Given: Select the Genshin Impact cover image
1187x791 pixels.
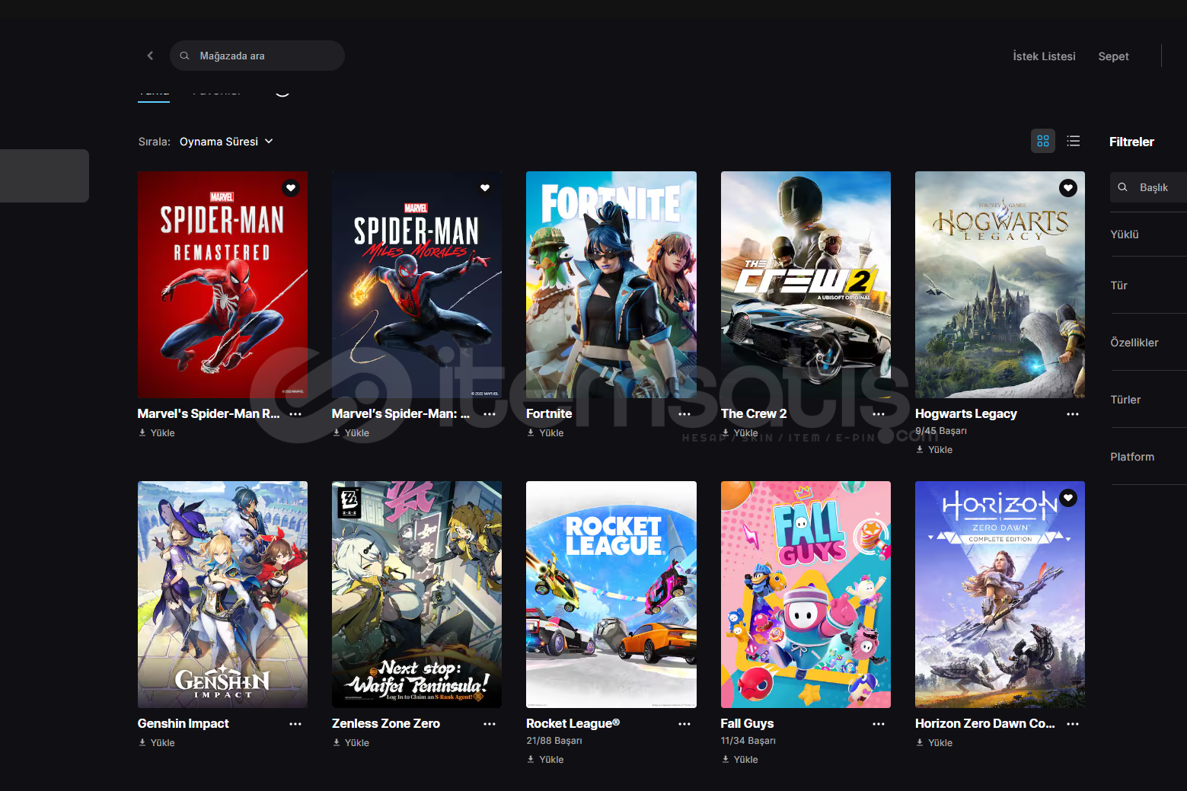Looking at the screenshot, I should [222, 595].
